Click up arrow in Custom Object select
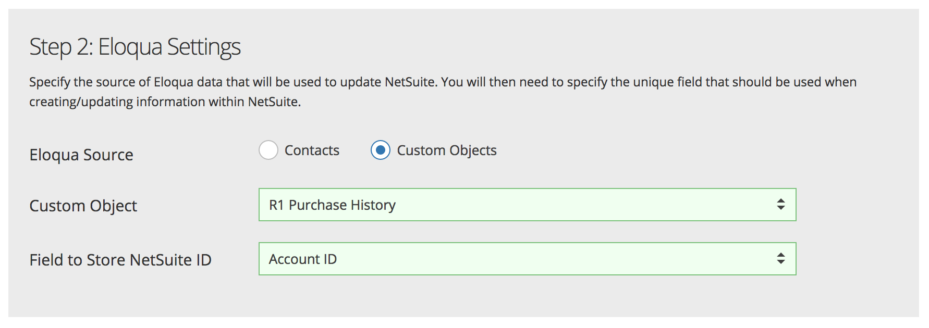The width and height of the screenshot is (929, 328). (x=780, y=200)
